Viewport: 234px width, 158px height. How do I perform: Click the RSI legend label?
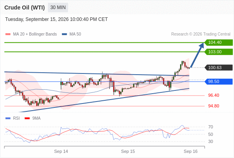pyautogui.click(x=16, y=118)
